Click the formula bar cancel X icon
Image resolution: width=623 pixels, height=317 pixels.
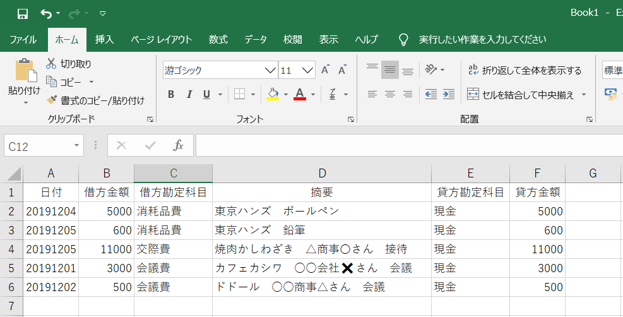coord(122,146)
